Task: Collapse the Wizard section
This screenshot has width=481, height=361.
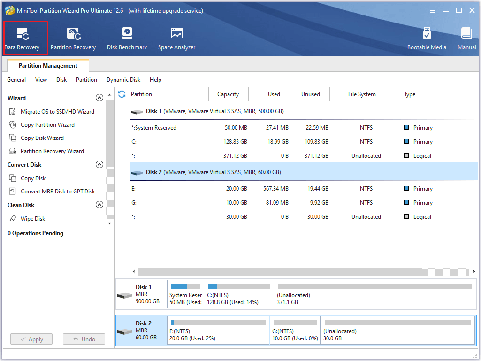Action: [x=99, y=98]
